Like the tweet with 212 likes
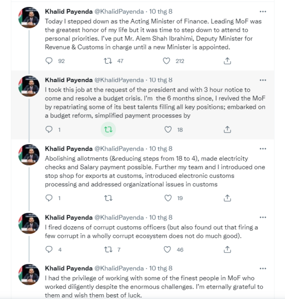This screenshot has height=299, width=285. (167, 61)
